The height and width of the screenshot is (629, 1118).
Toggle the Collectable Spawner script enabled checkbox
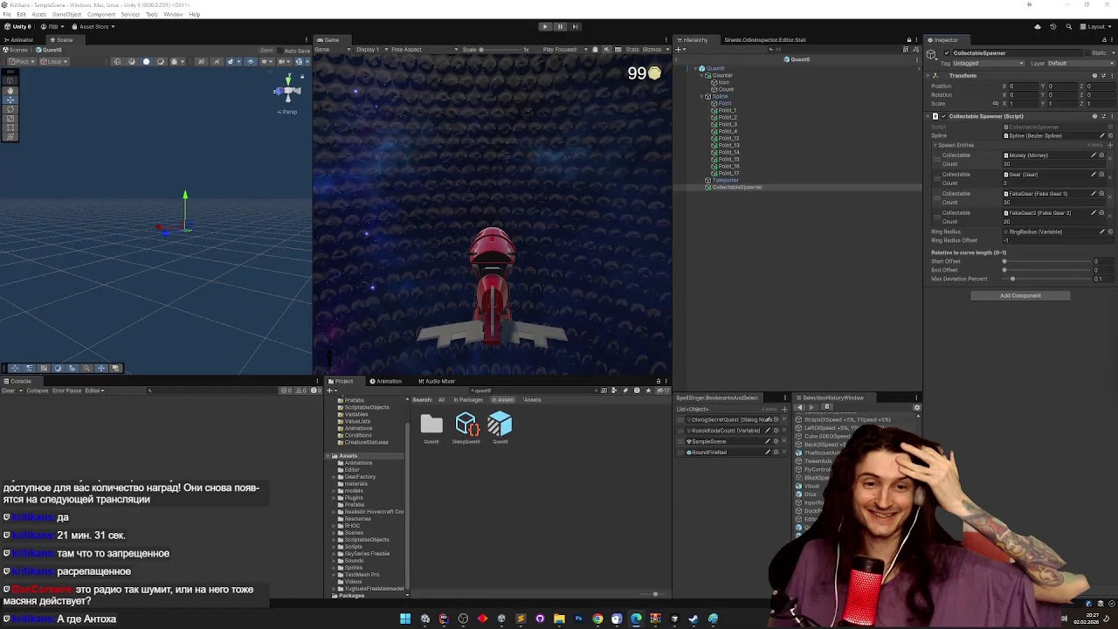click(943, 116)
